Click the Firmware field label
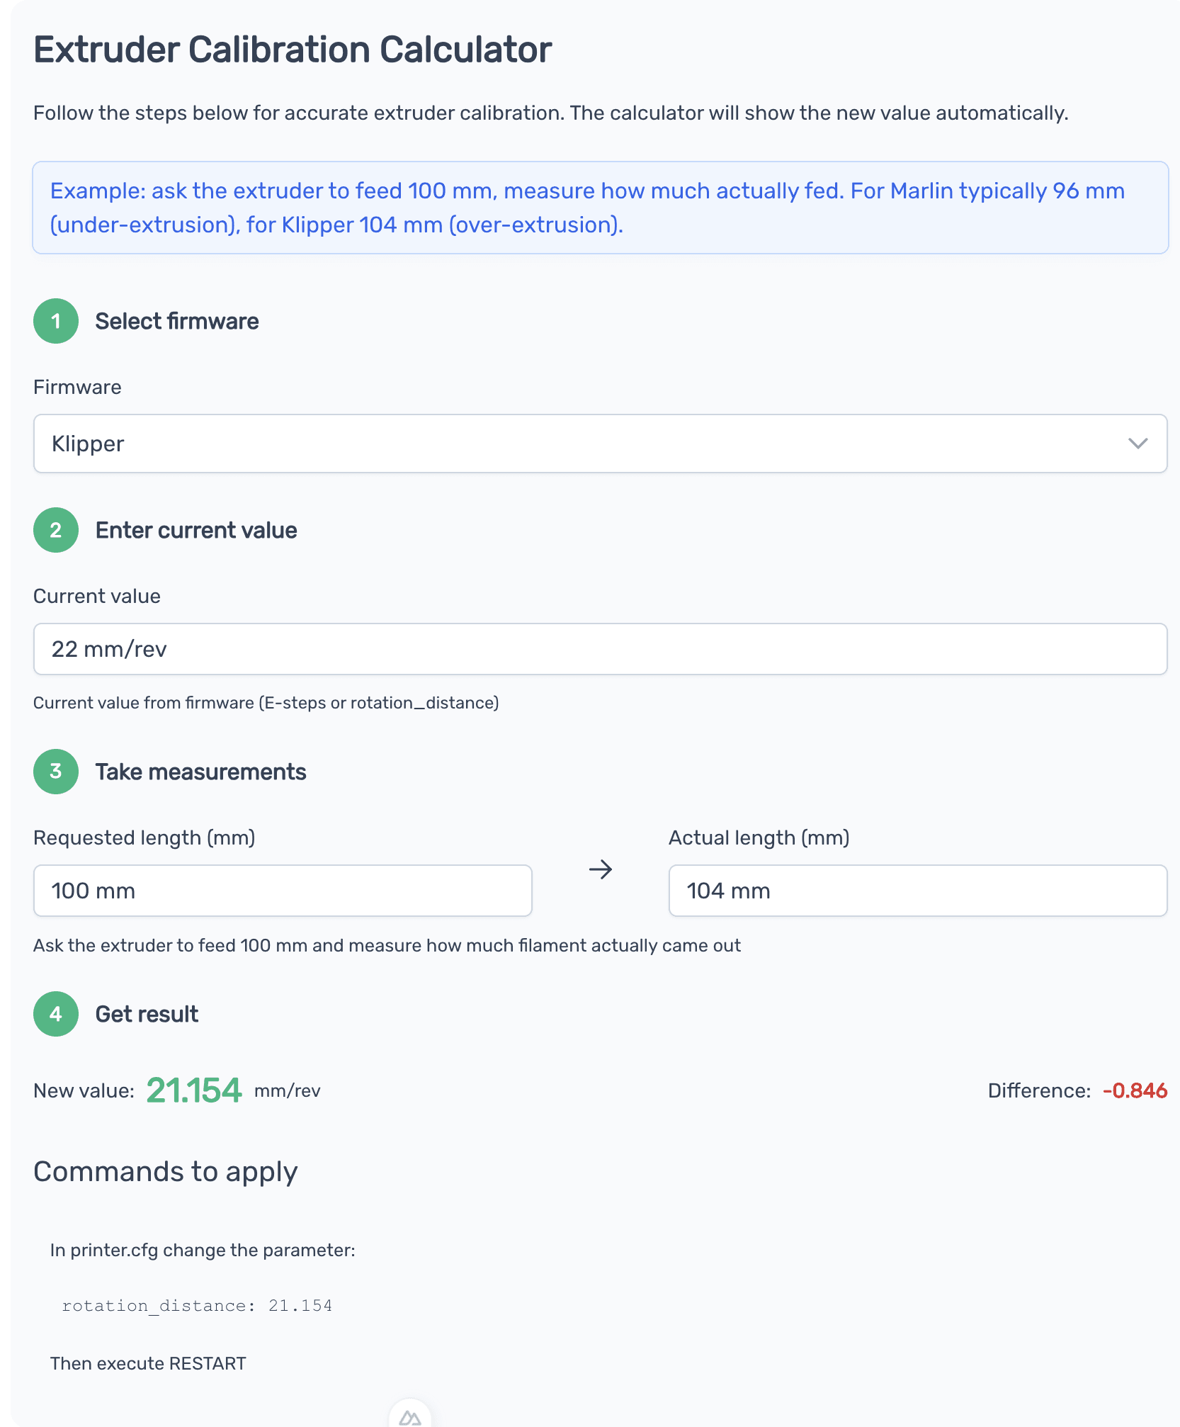 (x=77, y=387)
